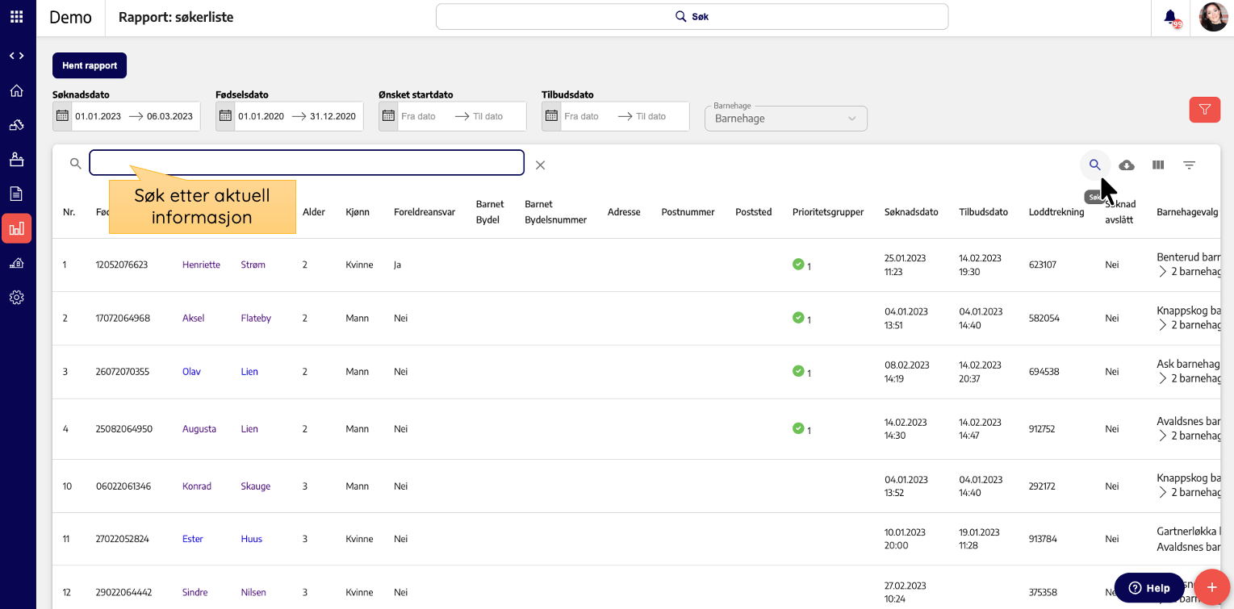
Task: Sort by Loddtrekning column header
Action: click(x=1056, y=212)
